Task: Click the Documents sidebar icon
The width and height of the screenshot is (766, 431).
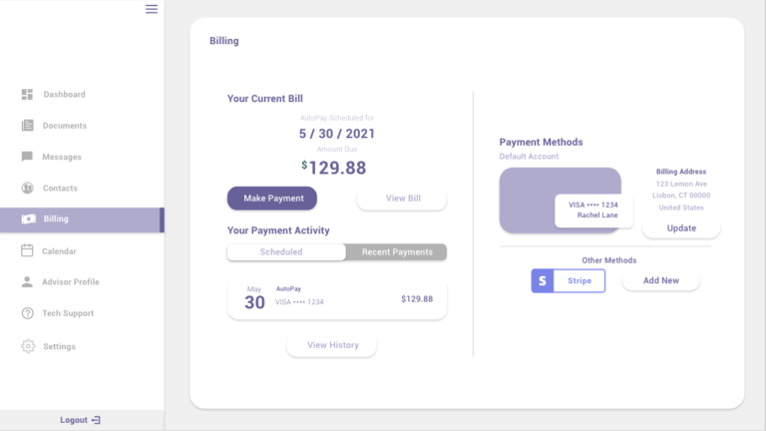Action: pos(27,126)
